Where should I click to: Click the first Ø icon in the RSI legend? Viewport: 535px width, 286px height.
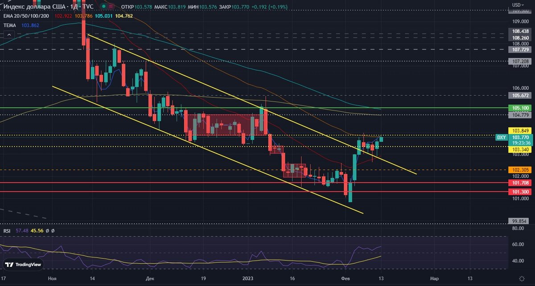tap(47, 231)
